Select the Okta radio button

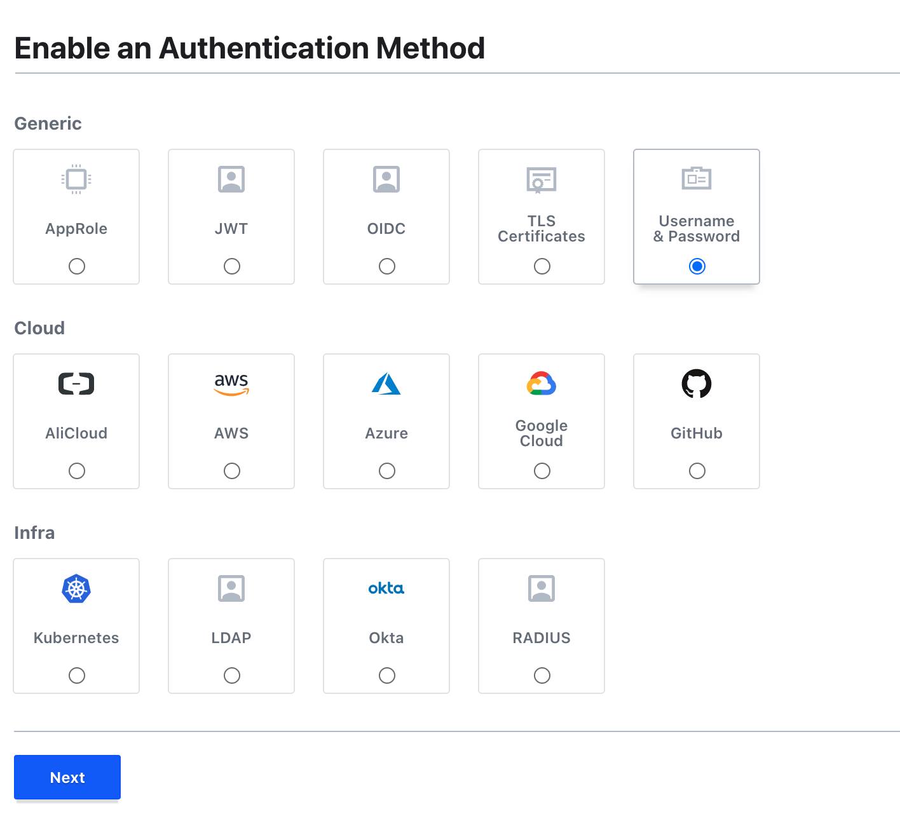coord(386,675)
